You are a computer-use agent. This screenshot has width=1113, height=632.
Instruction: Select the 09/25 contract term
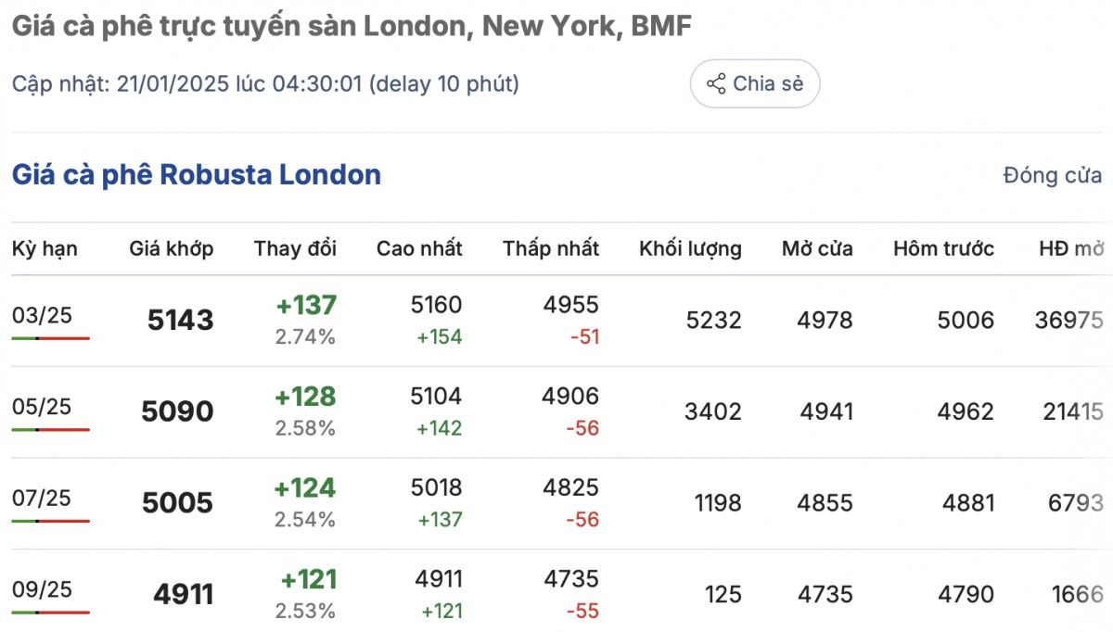42,589
